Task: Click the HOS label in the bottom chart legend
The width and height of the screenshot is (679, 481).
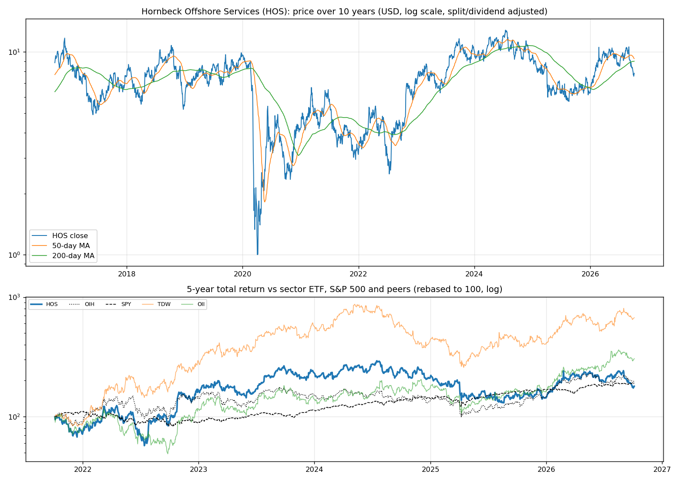Action: pyautogui.click(x=51, y=304)
